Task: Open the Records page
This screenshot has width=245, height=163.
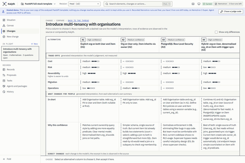Action: point(20,70)
